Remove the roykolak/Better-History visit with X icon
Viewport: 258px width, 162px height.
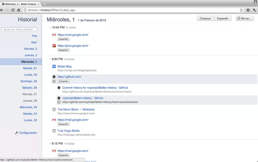click(59, 102)
